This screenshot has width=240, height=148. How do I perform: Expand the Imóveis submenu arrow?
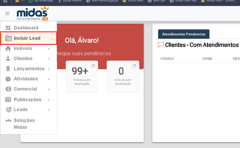(x=49, y=49)
